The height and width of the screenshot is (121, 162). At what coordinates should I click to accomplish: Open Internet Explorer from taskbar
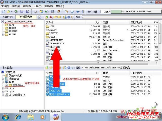point(18,117)
